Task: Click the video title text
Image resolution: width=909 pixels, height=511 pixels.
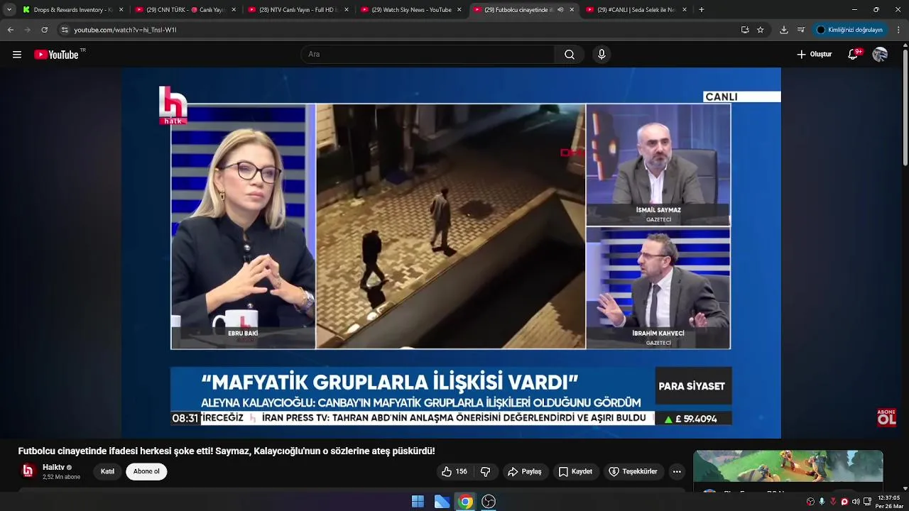Action: coord(227,451)
